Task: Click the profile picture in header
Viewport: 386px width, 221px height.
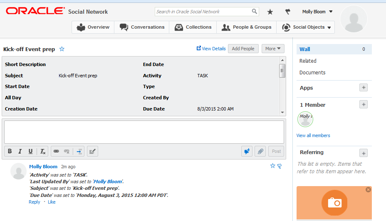Action: [354, 19]
